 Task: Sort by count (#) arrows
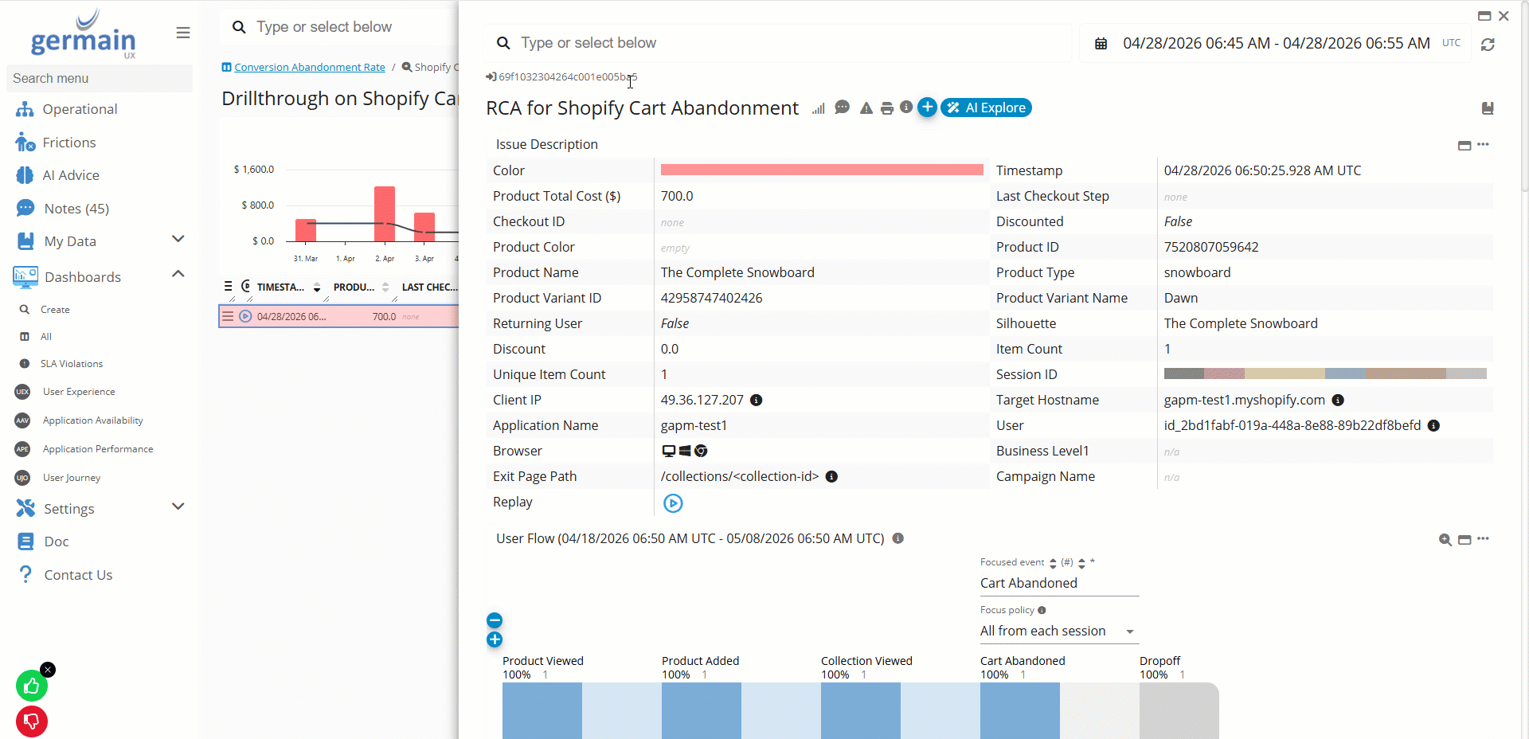tap(1081, 563)
